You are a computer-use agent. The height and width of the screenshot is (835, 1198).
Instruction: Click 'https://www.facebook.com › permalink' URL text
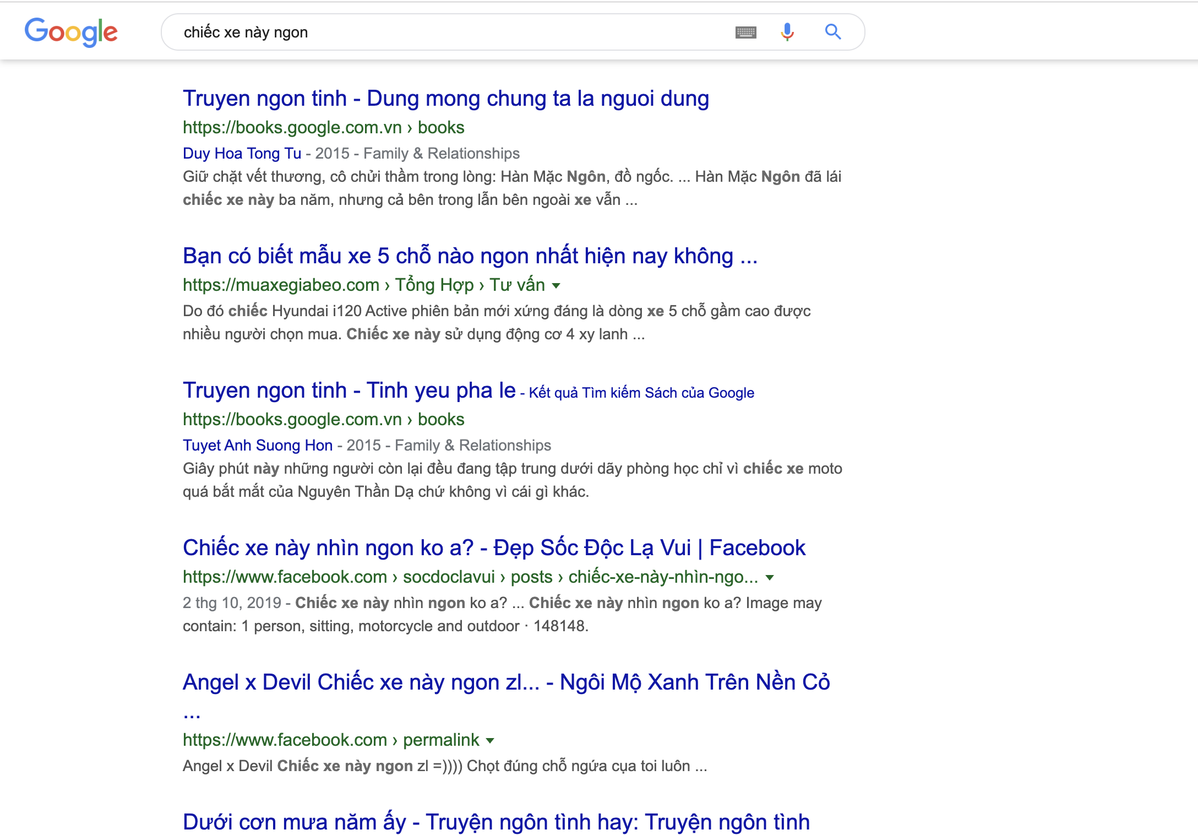331,740
